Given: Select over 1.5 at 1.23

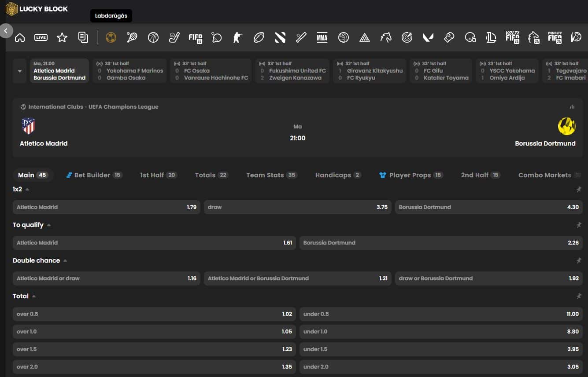Looking at the screenshot, I should 154,349.
